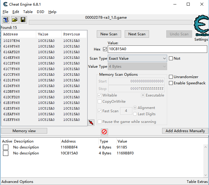Open the Edit menu
The image size is (209, 185).
point(16,12)
